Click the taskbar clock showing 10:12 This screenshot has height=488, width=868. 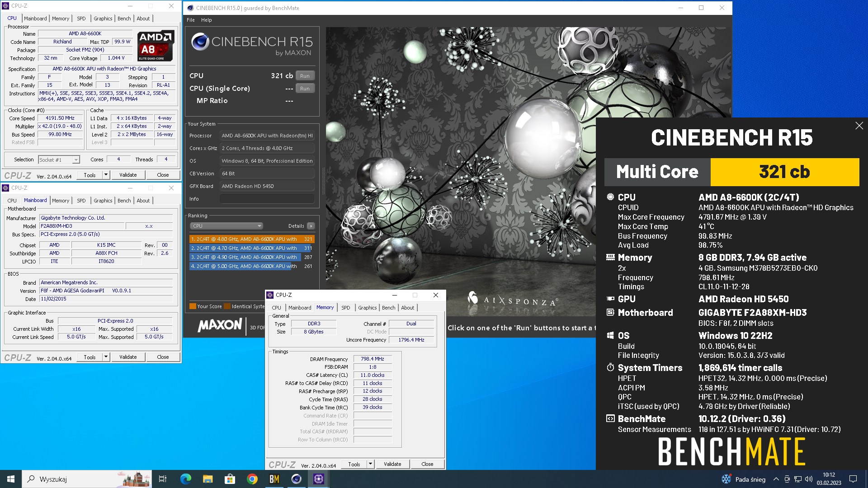[x=829, y=479]
